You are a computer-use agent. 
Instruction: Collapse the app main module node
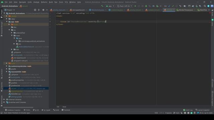(x=7, y=22)
